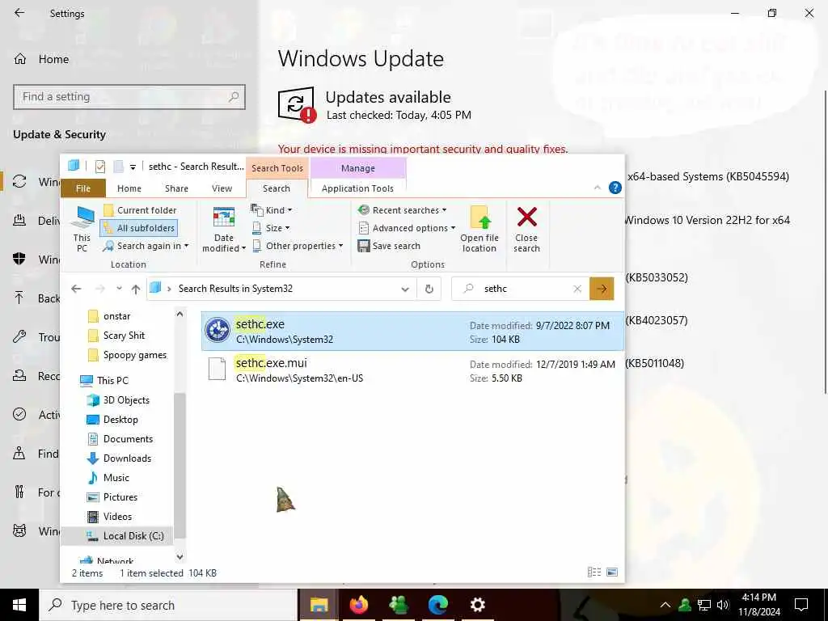The width and height of the screenshot is (828, 621).
Task: Click Find a setting search field
Action: 129,97
